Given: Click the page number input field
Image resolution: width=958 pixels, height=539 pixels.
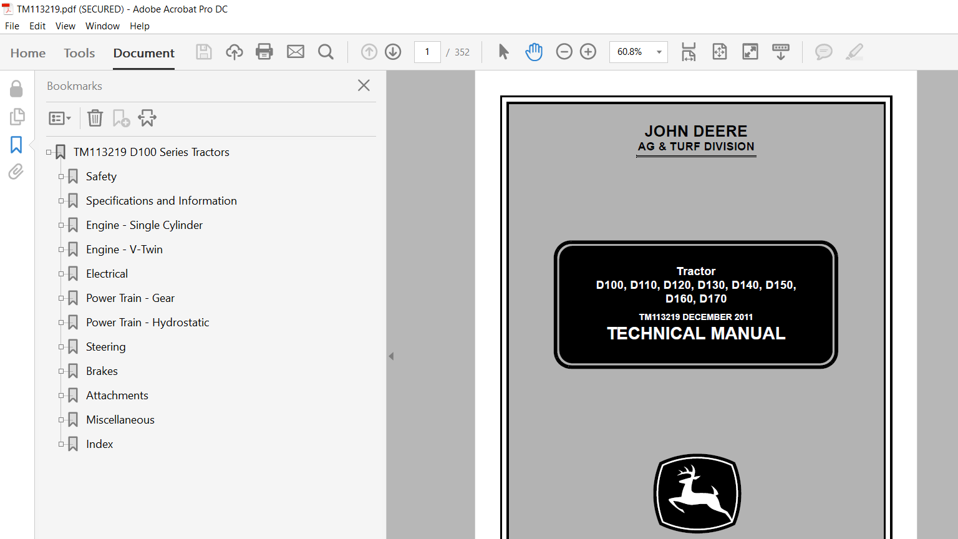Looking at the screenshot, I should (x=427, y=52).
